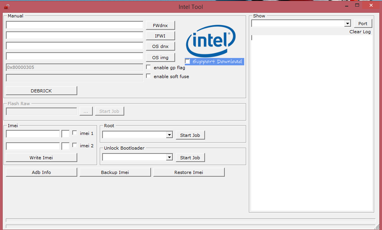Enable the soft fuse checkbox
This screenshot has height=230, width=382.
pyautogui.click(x=148, y=76)
